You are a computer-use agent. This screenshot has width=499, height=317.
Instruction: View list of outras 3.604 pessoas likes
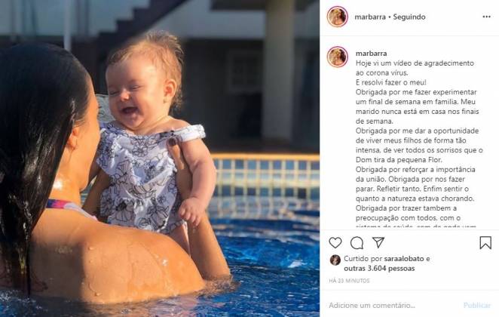[379, 269]
